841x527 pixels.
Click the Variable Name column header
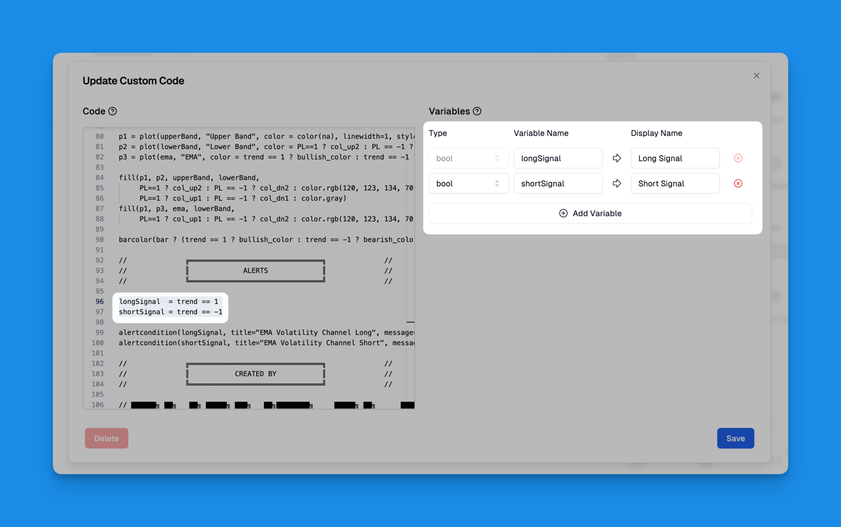[x=541, y=133]
